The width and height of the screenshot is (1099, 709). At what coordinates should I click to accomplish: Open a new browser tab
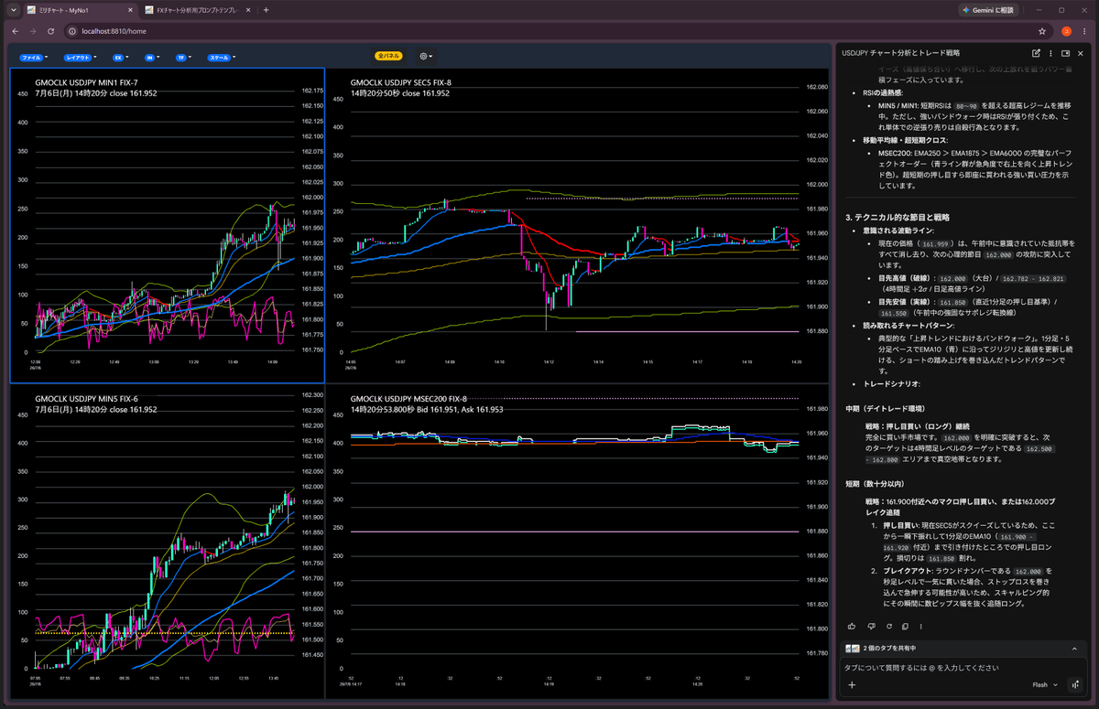tap(267, 9)
